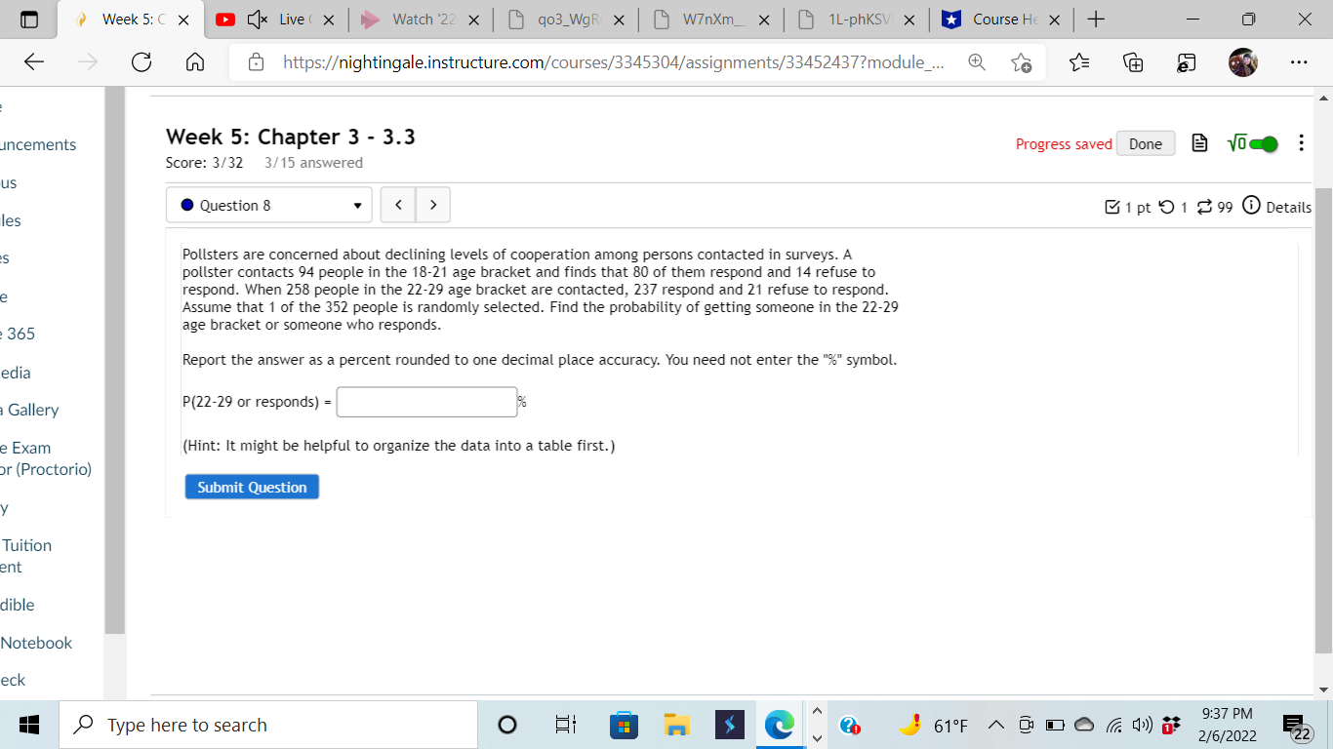Image resolution: width=1333 pixels, height=749 pixels.
Task: Open Notebook link in sidebar
Action: (x=36, y=643)
